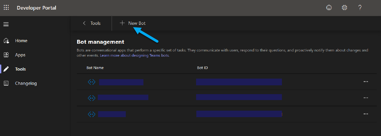Click the first bot's redacted name
This screenshot has width=381, height=136.
click(121, 82)
